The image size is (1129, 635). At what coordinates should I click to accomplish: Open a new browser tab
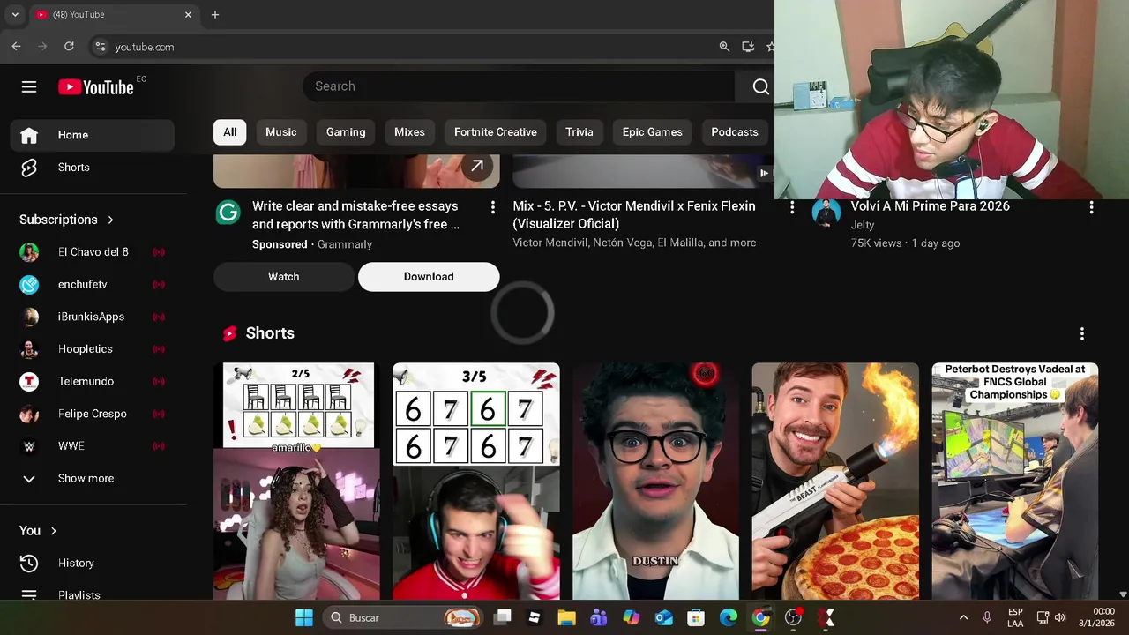coord(215,15)
